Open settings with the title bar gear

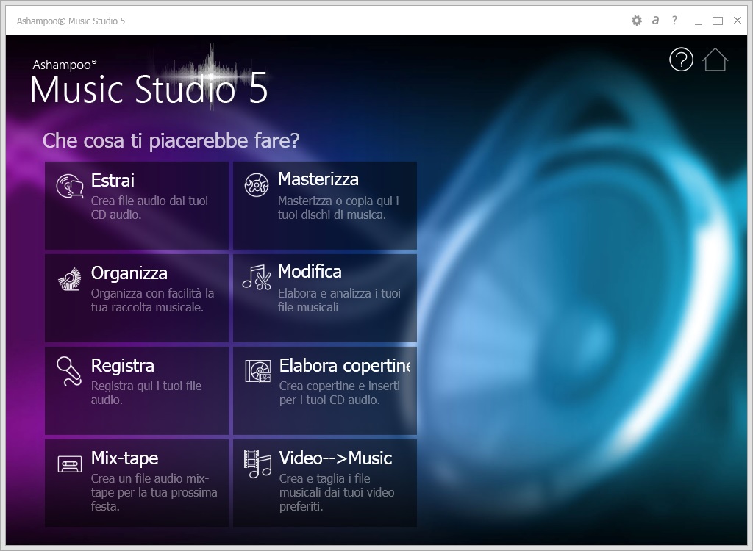click(x=636, y=21)
